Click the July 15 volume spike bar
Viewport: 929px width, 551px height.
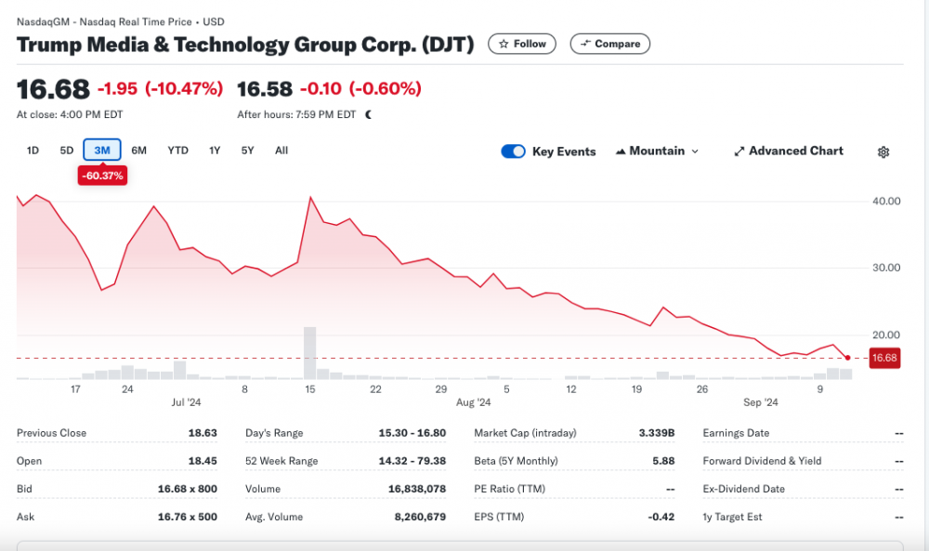[309, 353]
